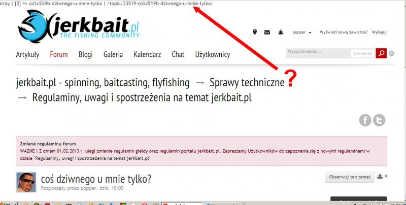Go to the Kalendarz navigation tab
Image resolution: width=406 pixels, height=205 pixels.
tap(148, 54)
